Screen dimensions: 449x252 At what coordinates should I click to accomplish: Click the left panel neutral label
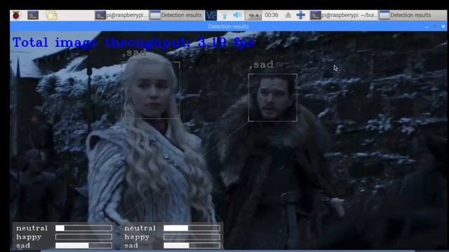click(32, 228)
